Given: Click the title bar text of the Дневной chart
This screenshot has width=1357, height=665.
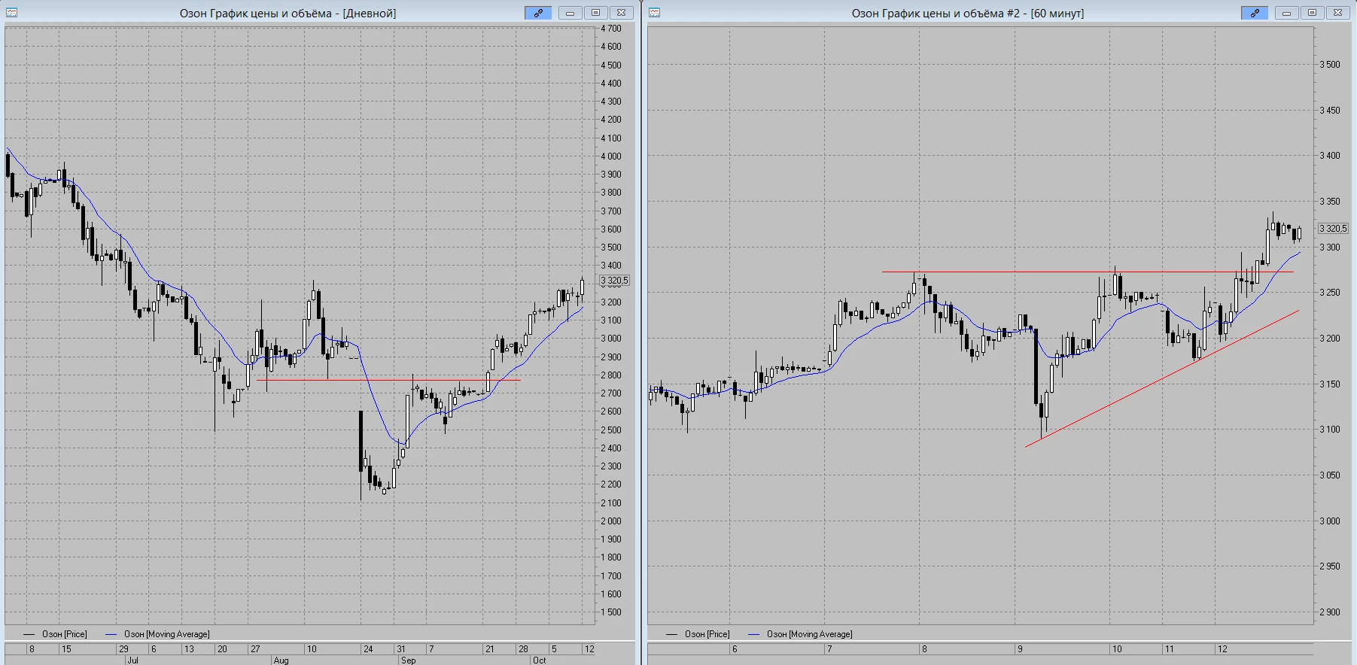Looking at the screenshot, I should (288, 14).
